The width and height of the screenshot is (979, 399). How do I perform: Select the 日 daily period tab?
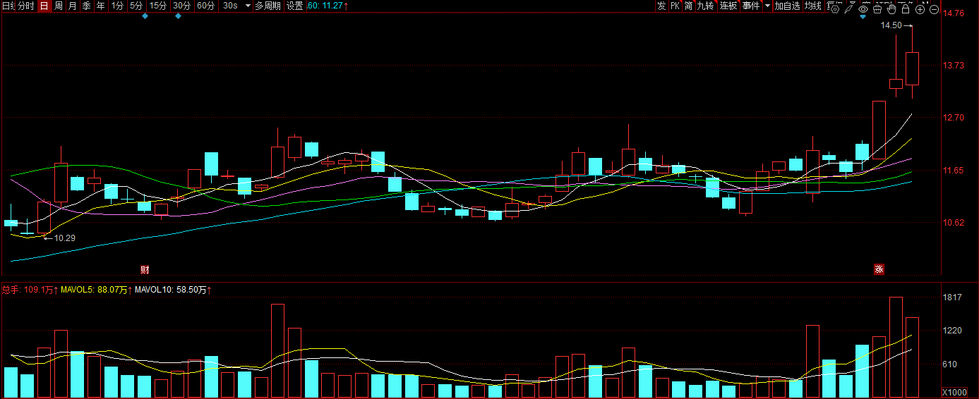44,6
